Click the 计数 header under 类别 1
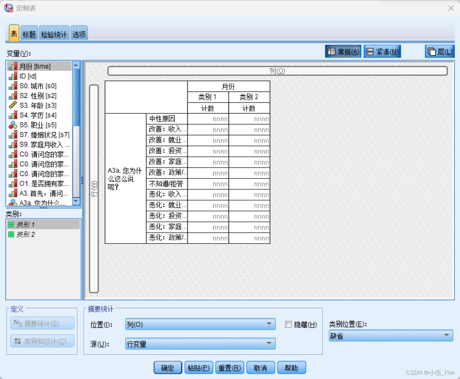Image resolution: width=460 pixels, height=379 pixels. (x=208, y=108)
